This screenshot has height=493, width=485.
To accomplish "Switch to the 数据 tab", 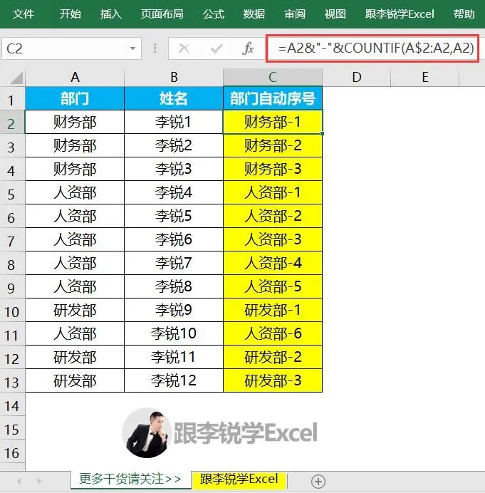I will click(254, 14).
